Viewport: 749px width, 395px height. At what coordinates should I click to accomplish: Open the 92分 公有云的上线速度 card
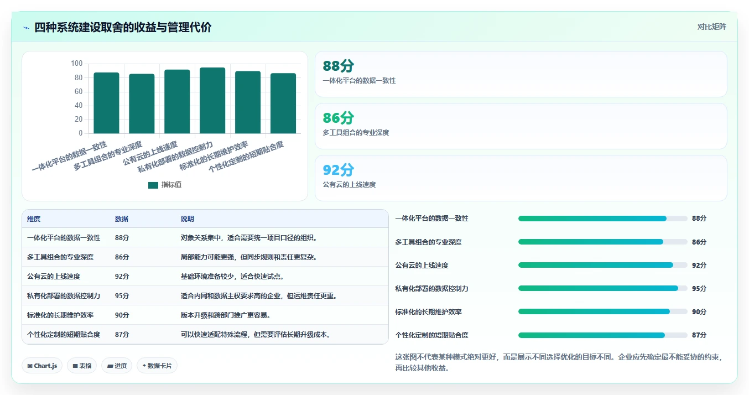(521, 178)
